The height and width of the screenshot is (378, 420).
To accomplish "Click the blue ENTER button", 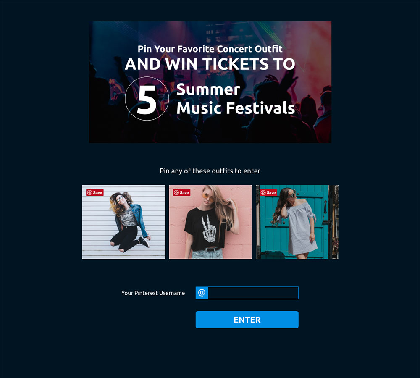I will (247, 320).
